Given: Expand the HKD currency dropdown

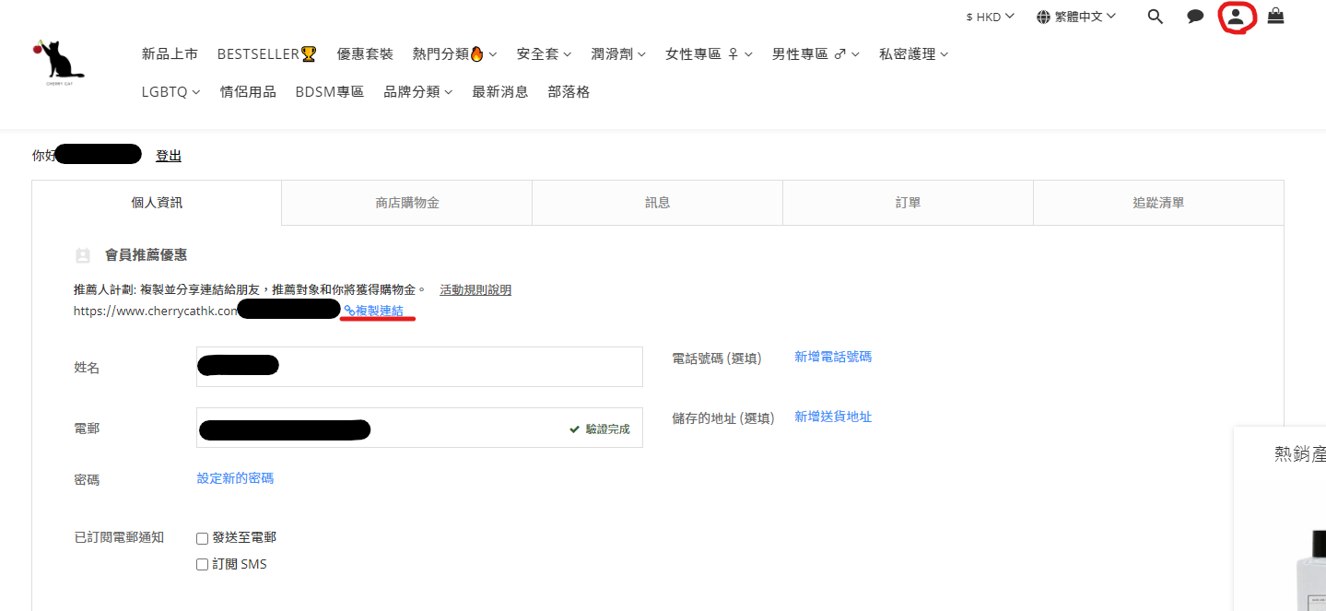Looking at the screenshot, I should point(991,17).
